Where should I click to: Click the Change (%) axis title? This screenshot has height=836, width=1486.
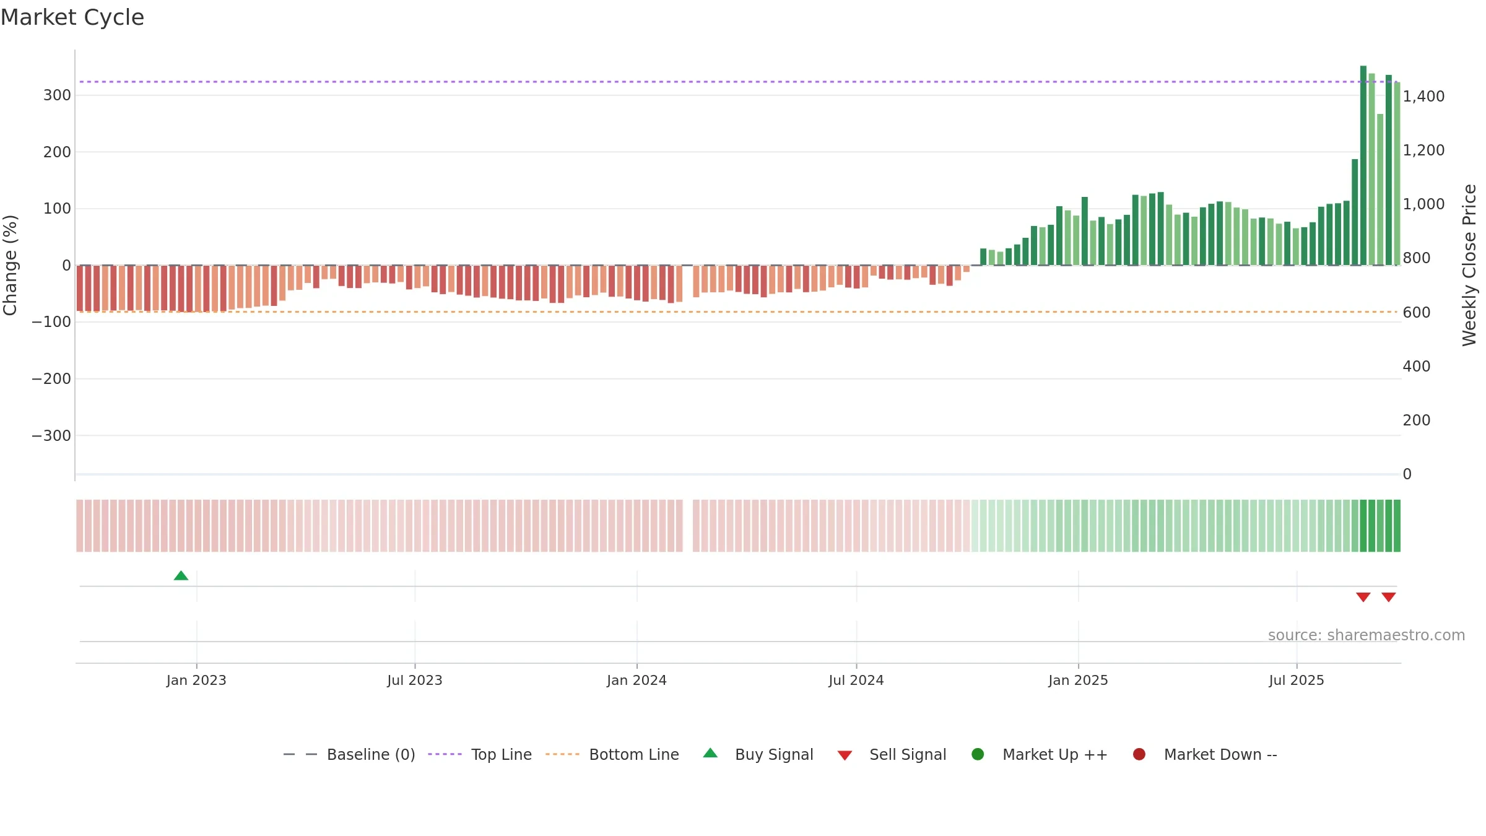click(11, 265)
